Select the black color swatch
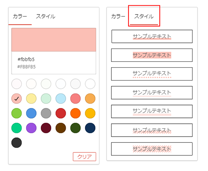 [17, 142]
